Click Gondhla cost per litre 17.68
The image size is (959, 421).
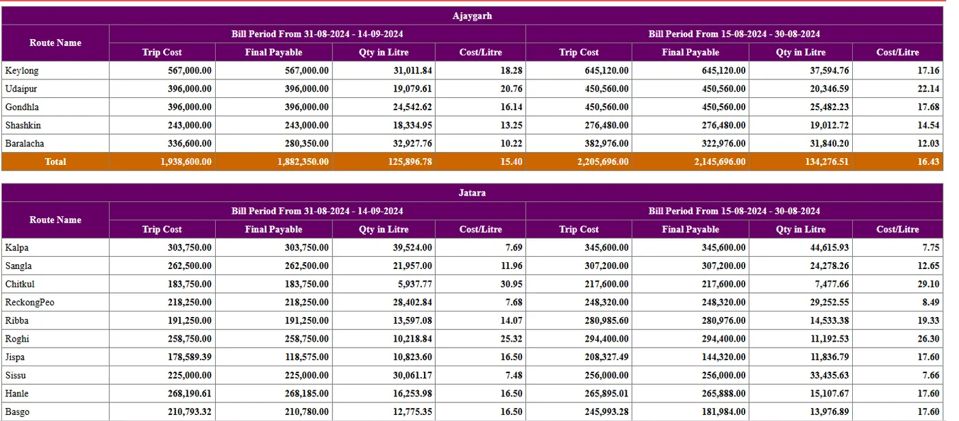click(x=929, y=107)
